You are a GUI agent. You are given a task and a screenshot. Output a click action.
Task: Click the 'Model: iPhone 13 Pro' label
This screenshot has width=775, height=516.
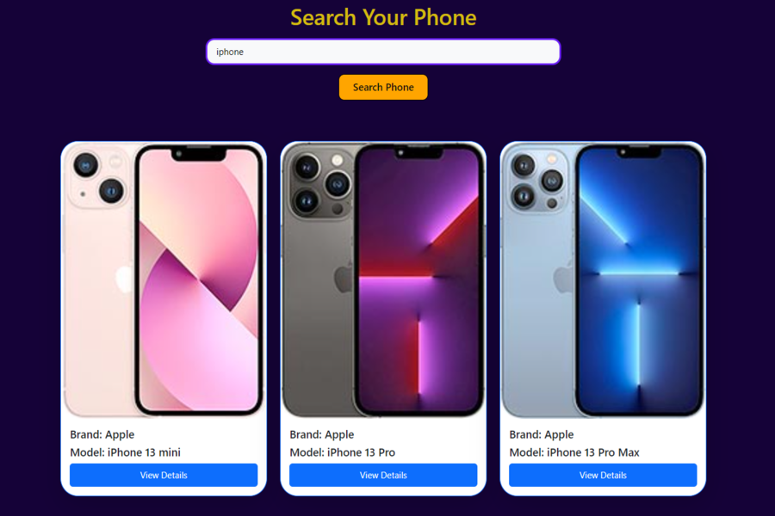[342, 452]
